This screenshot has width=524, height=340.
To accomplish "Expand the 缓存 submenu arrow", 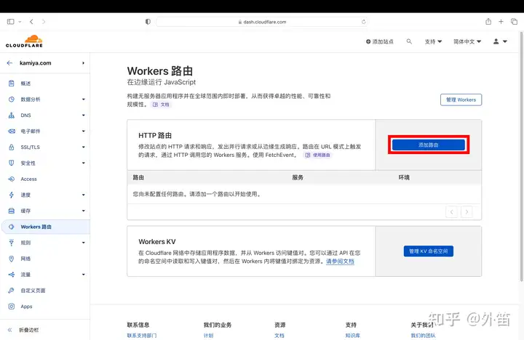I will [x=84, y=211].
